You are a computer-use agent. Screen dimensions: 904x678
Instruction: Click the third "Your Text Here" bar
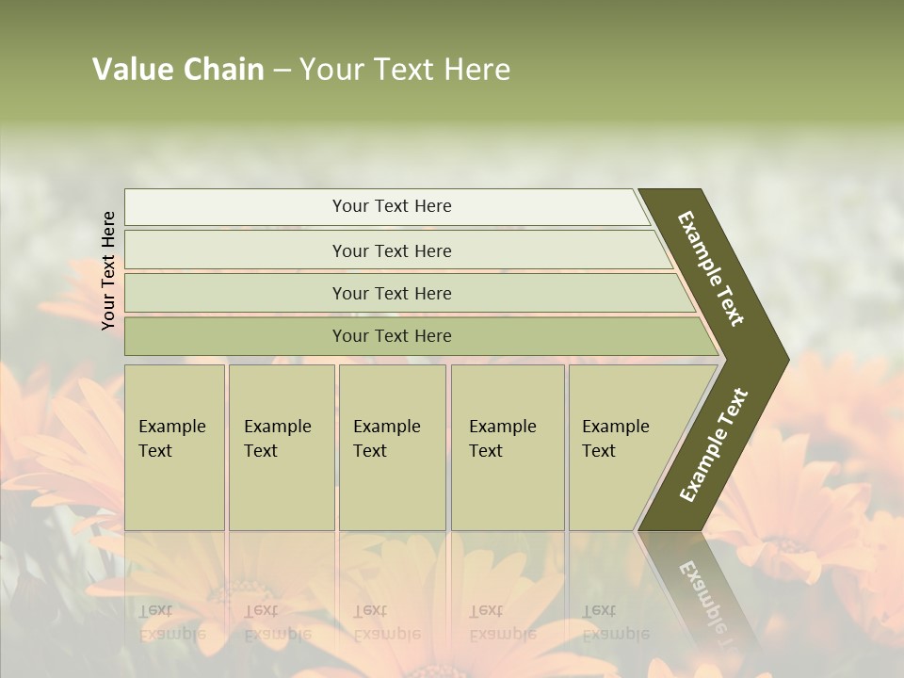click(x=392, y=293)
